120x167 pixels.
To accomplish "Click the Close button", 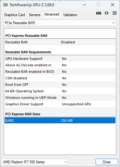I will tap(107, 162).
